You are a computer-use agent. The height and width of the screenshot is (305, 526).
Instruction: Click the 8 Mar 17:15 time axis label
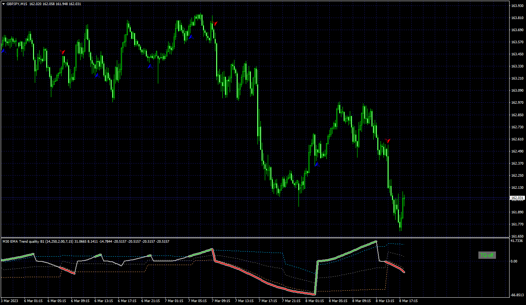click(409, 301)
